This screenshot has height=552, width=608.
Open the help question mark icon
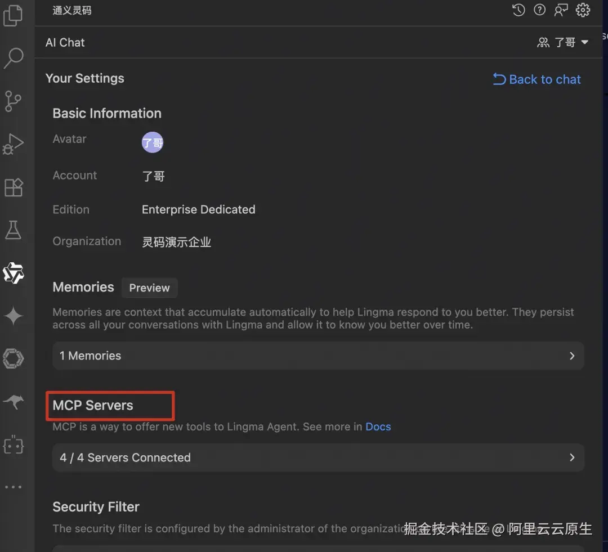539,10
